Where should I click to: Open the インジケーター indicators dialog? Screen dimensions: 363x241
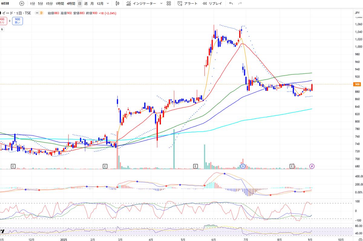coord(141,4)
